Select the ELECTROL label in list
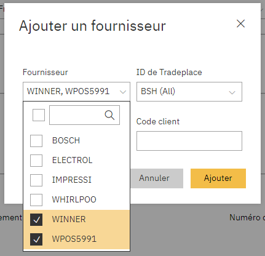The height and width of the screenshot is (256, 265). (x=72, y=160)
